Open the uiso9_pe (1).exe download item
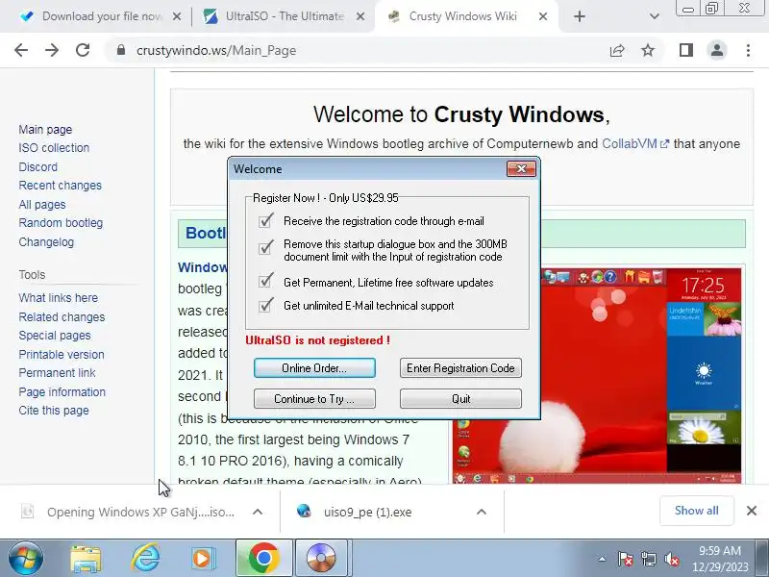Image resolution: width=769 pixels, height=577 pixels. pos(368,512)
